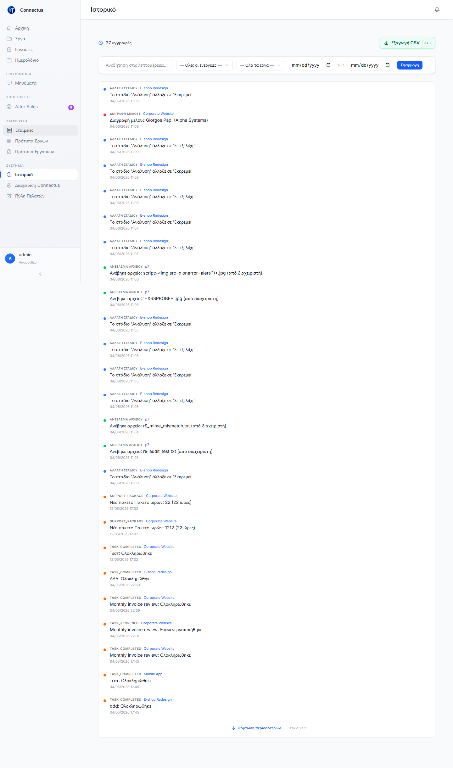Click grid icon next to Πρότυπα Έργων
The width and height of the screenshot is (453, 768).
[x=9, y=141]
